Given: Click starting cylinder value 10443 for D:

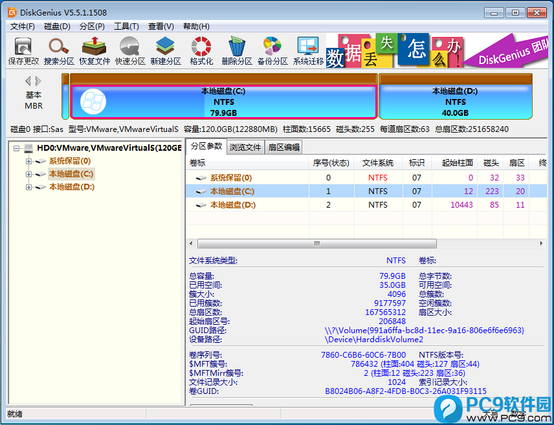Looking at the screenshot, I should pos(461,205).
